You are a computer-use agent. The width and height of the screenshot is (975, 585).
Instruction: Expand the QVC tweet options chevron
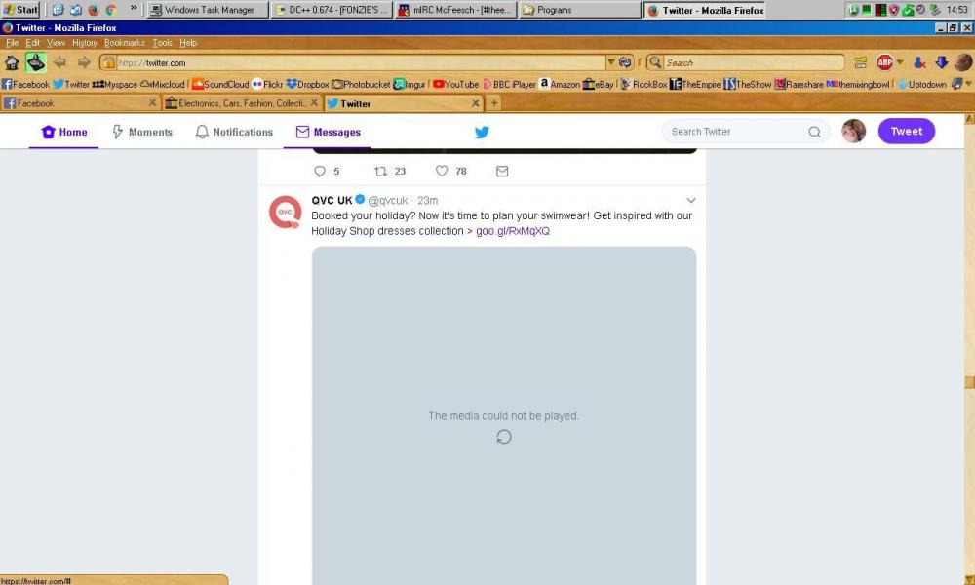pos(691,201)
